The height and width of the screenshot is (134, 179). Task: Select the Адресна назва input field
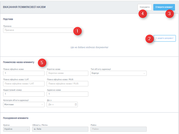click(67, 94)
